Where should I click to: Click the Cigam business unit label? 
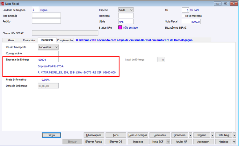44,10
